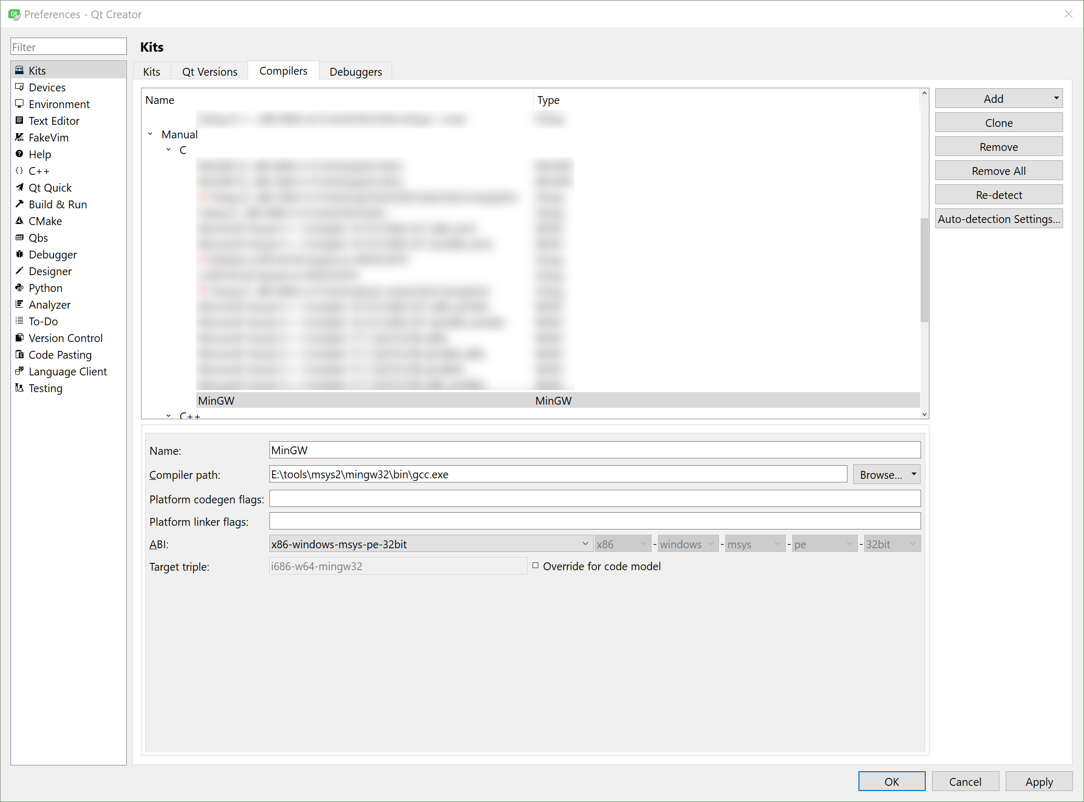Image resolution: width=1084 pixels, height=802 pixels.
Task: Open the Language Client icon
Action: 19,371
